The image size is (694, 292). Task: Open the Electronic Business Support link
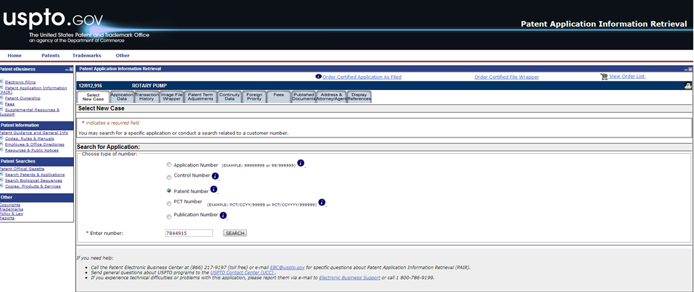tap(350, 278)
